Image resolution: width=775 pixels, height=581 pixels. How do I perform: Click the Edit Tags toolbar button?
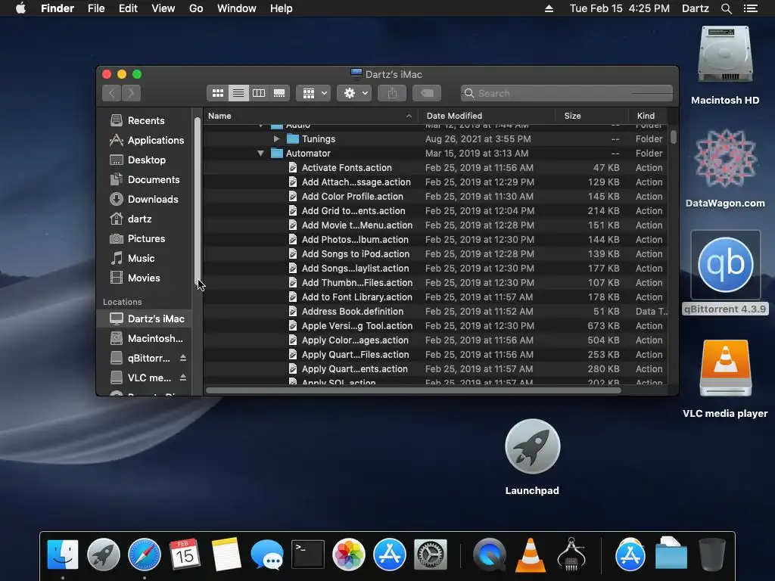click(427, 93)
